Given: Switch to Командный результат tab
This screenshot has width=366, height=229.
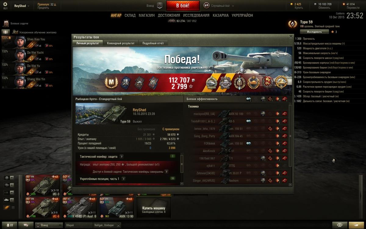Looking at the screenshot, I should [121, 43].
